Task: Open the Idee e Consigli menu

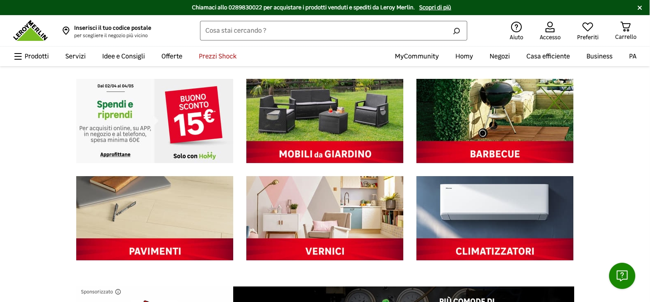Action: pos(123,56)
